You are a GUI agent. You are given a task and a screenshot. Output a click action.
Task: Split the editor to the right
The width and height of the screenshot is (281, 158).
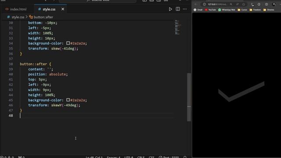point(177,9)
